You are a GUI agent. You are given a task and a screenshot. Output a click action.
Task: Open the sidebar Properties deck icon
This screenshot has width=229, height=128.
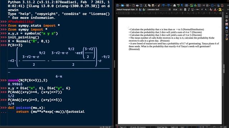[226, 17]
